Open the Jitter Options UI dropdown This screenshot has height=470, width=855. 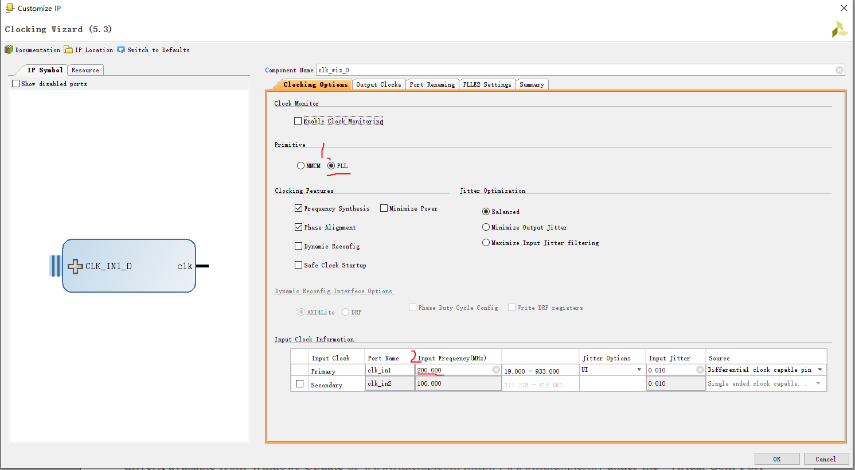(639, 370)
